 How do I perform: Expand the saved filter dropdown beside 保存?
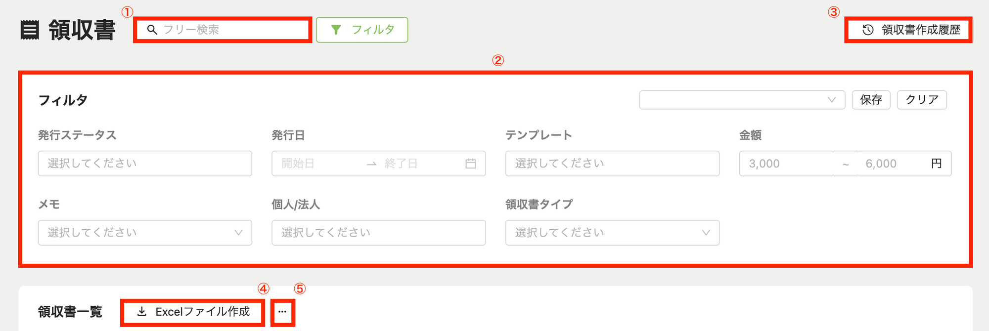click(x=742, y=100)
